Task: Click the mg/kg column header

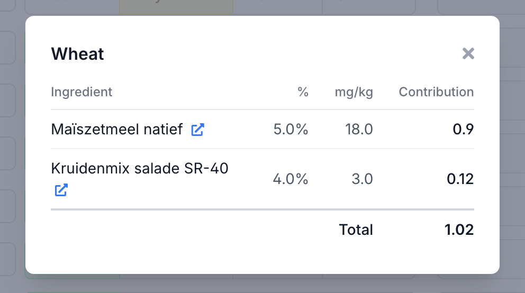Action: 354,92
